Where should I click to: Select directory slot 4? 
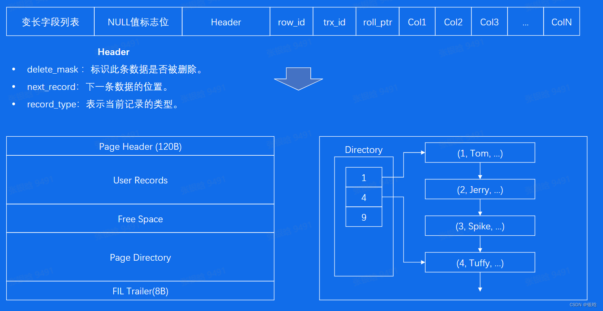[x=364, y=197]
